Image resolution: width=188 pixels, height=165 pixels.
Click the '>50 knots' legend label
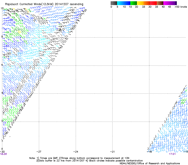(181, 7)
